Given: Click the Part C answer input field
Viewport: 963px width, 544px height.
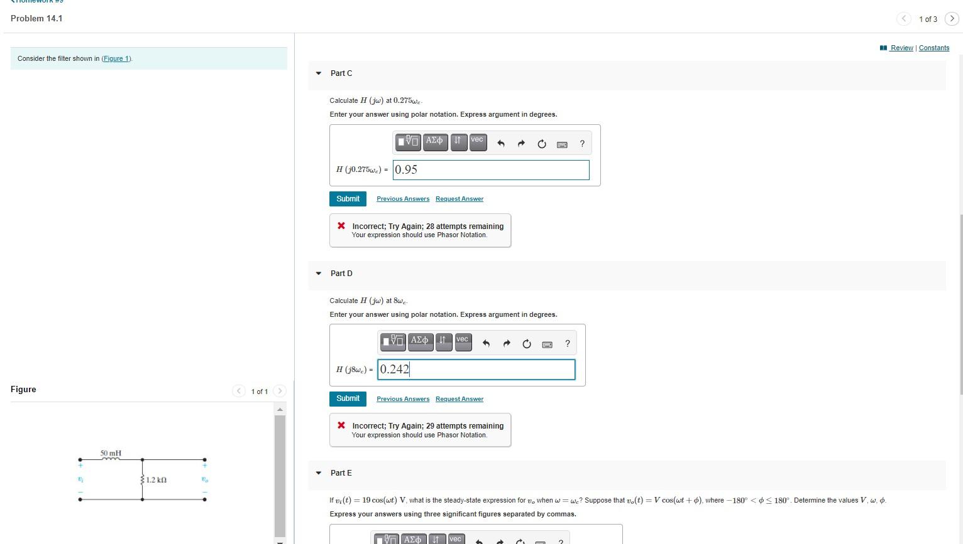Looking at the screenshot, I should [491, 170].
